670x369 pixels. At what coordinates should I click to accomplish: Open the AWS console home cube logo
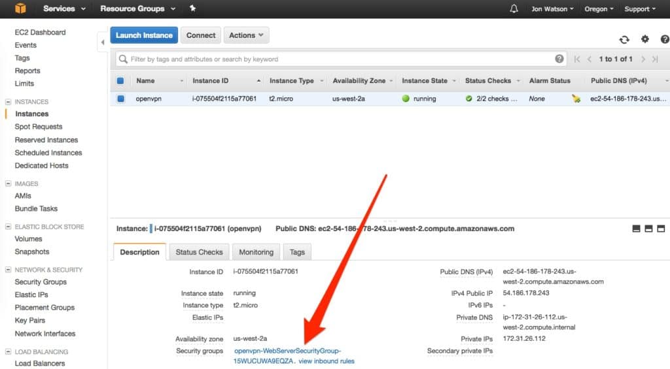(20, 8)
